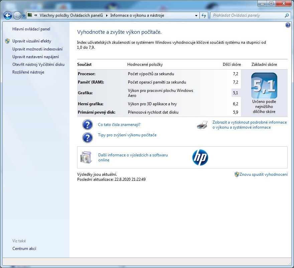This screenshot has width=294, height=268.
Task: Open 'Upravit vizuální efekty' link
Action: point(32,41)
